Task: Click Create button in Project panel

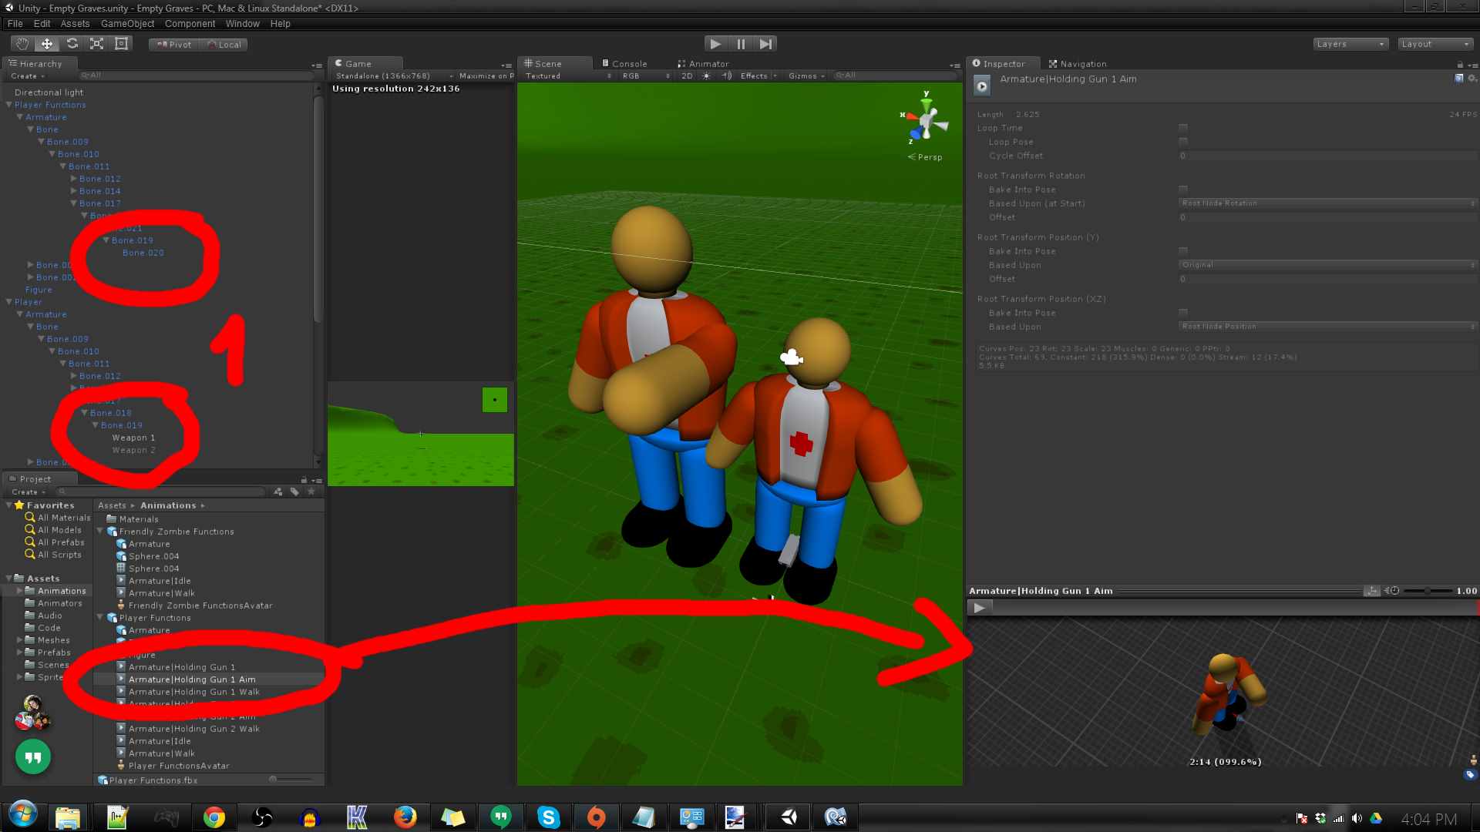Action: tap(27, 491)
